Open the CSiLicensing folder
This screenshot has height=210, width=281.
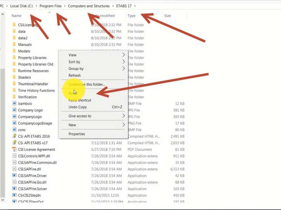coord(27,25)
